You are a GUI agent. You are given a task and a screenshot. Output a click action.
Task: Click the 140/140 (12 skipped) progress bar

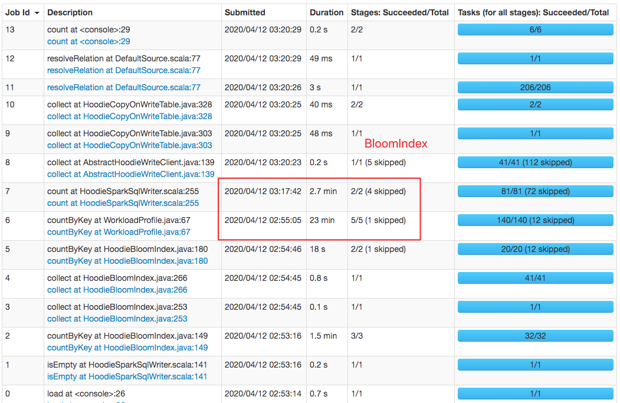[536, 220]
